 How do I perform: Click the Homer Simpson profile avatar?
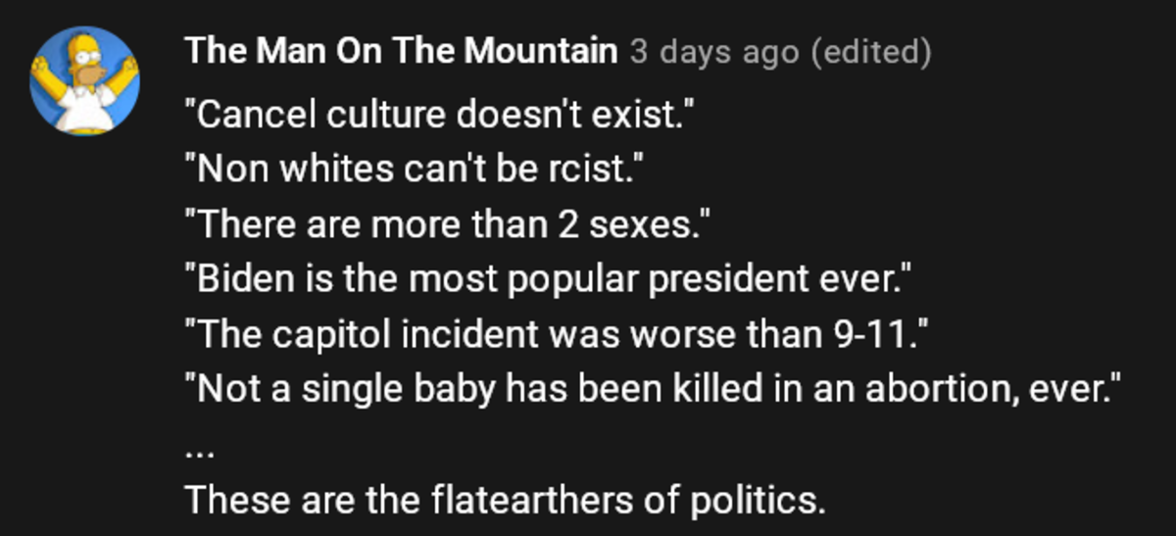84,81
